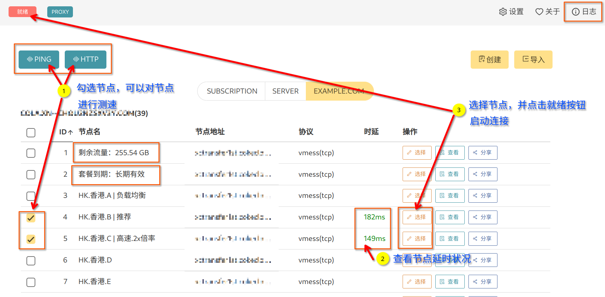Viewport: 605px width, 297px height.
Task: Click 查看 for HK.香港.A row
Action: [450, 196]
